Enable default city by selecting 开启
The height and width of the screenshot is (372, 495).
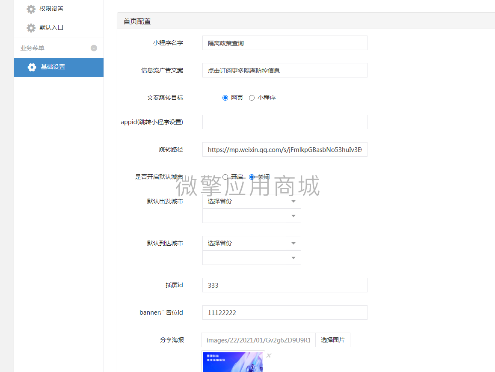point(225,177)
